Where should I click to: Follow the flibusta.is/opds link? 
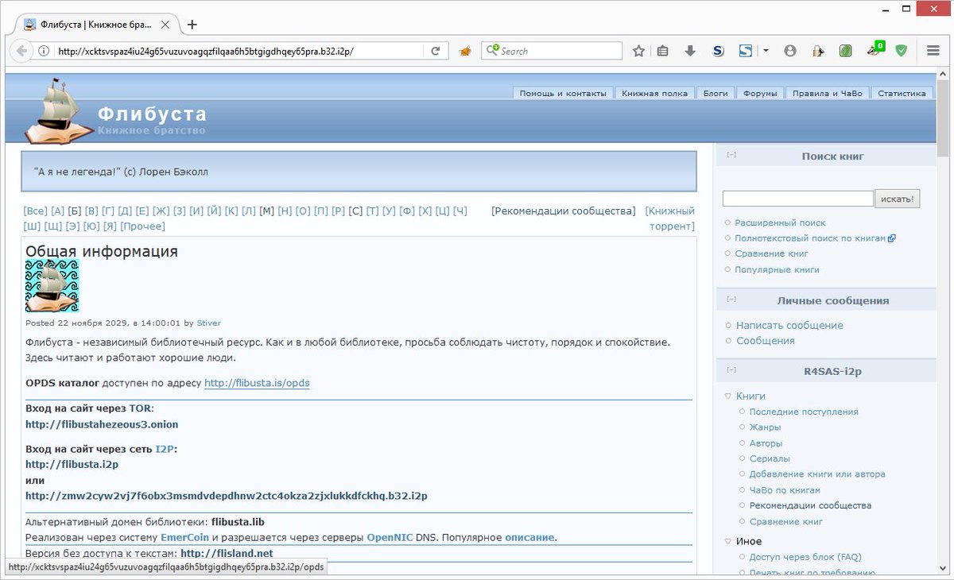[257, 383]
